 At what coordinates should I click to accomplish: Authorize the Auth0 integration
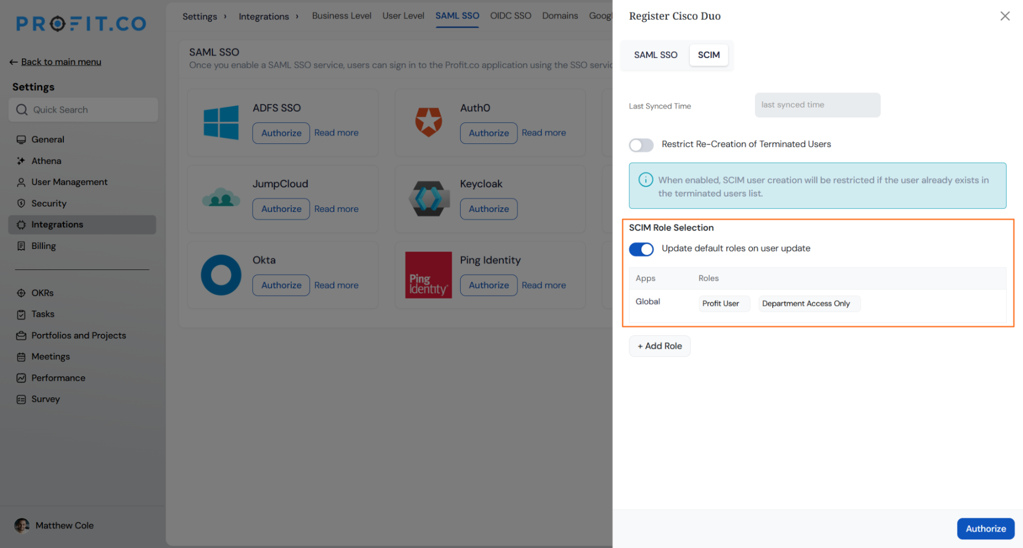click(x=488, y=133)
